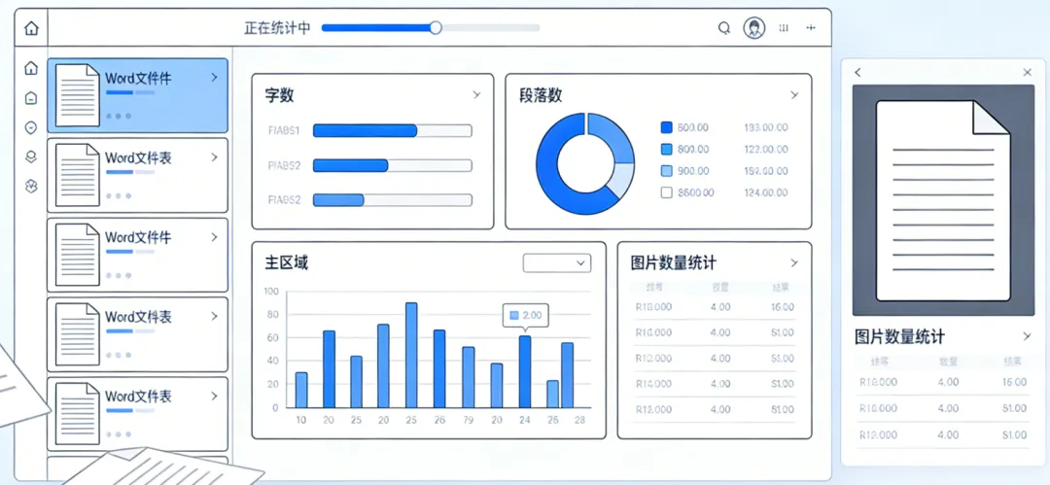Expand the 字数 panel chevron
This screenshot has height=485, width=1050.
tap(476, 95)
